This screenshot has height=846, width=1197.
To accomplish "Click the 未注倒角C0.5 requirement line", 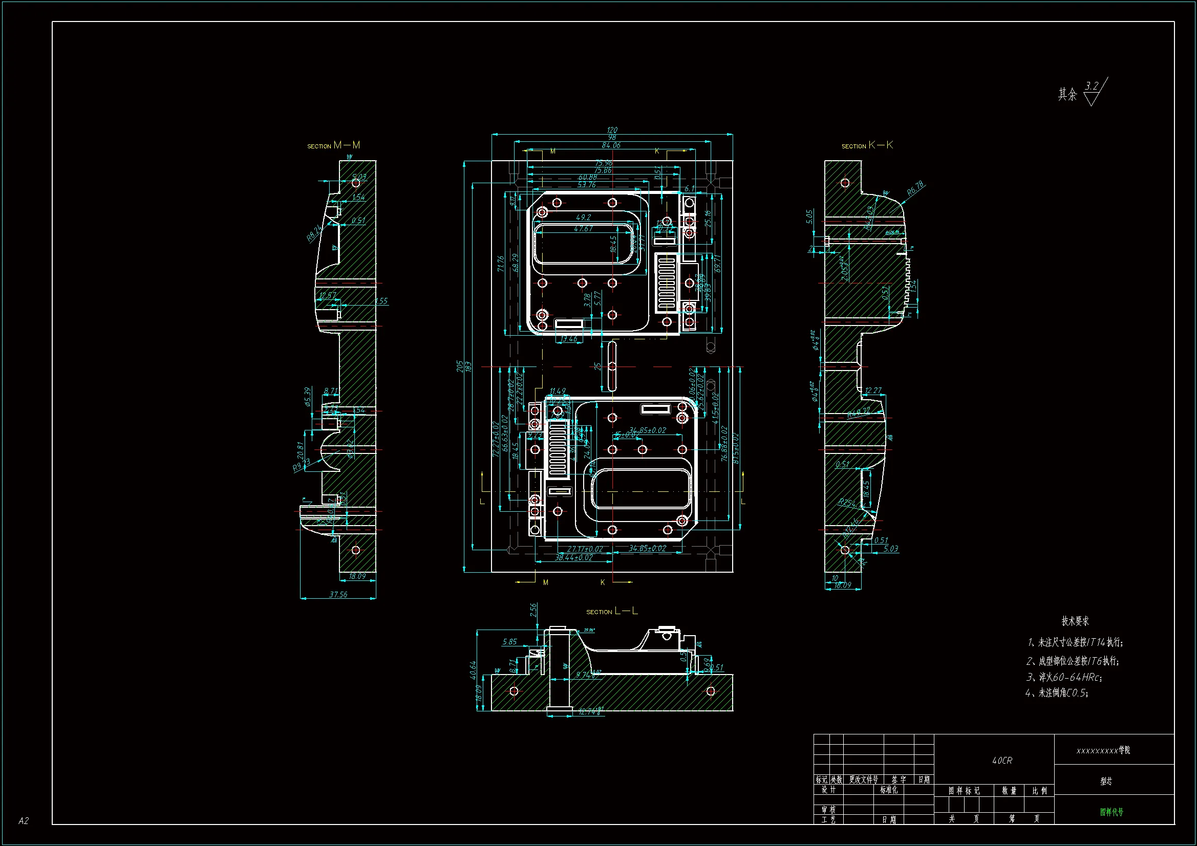I will click(x=1057, y=693).
